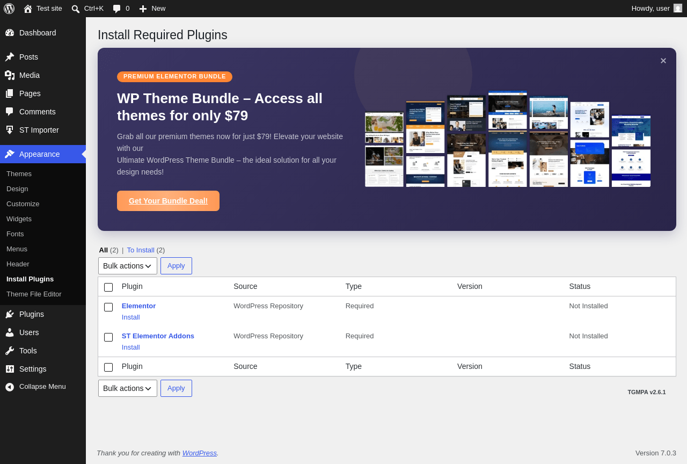Click the Settings sliders icon
The height and width of the screenshot is (464, 687).
tap(10, 369)
